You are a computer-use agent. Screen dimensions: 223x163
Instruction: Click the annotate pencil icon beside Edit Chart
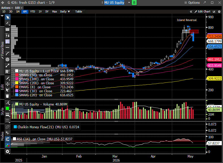pos(214,12)
